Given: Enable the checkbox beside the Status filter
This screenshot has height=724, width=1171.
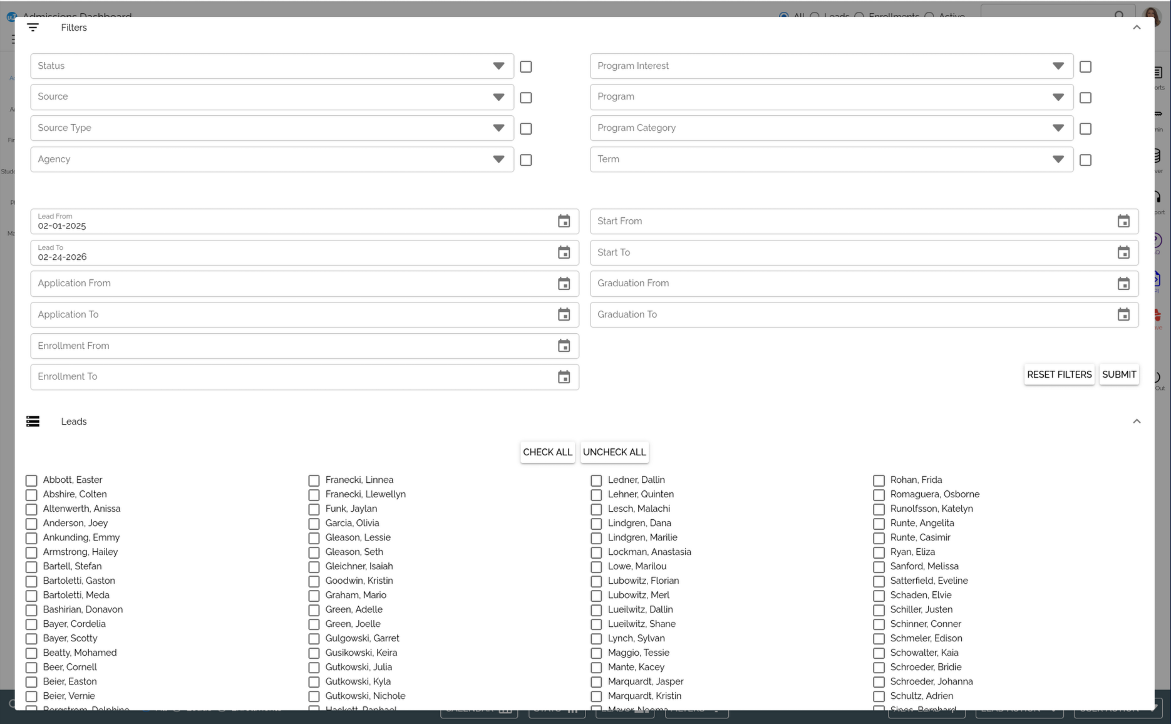Looking at the screenshot, I should 525,66.
